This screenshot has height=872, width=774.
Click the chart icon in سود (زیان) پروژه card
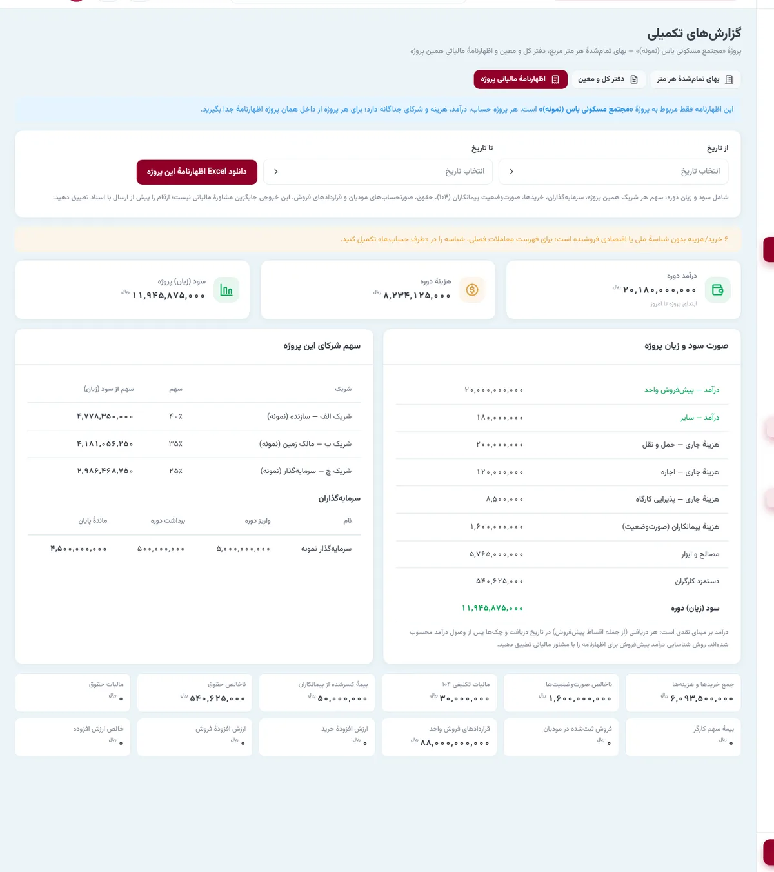point(226,290)
